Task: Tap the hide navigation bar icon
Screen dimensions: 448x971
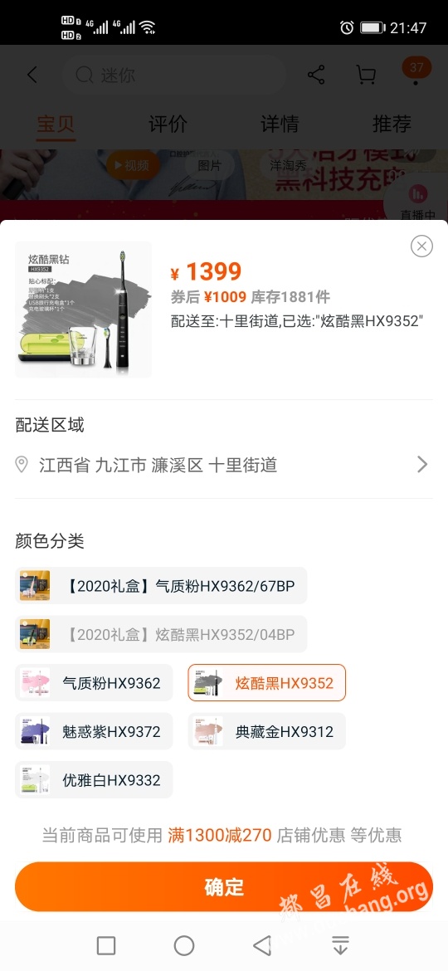Action: click(x=340, y=945)
